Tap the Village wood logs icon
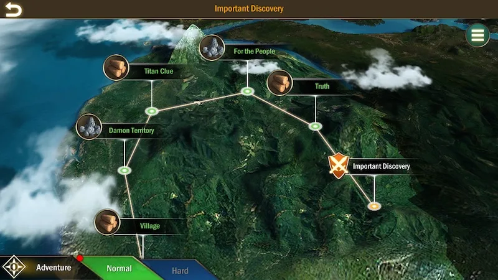The height and width of the screenshot is (280, 498). pyautogui.click(x=107, y=222)
